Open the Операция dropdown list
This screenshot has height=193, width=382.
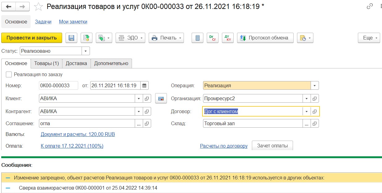(314, 85)
